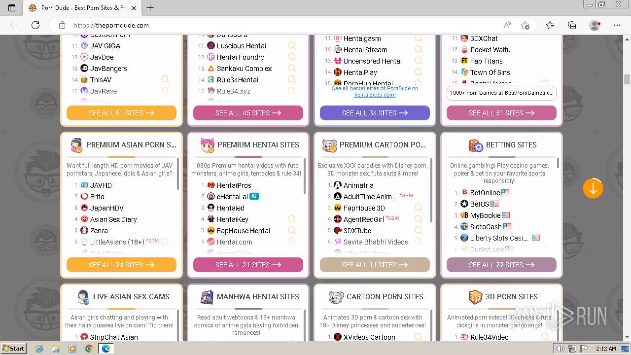Open the JAV GIGA list entry
This screenshot has height=355, width=631.
point(105,45)
